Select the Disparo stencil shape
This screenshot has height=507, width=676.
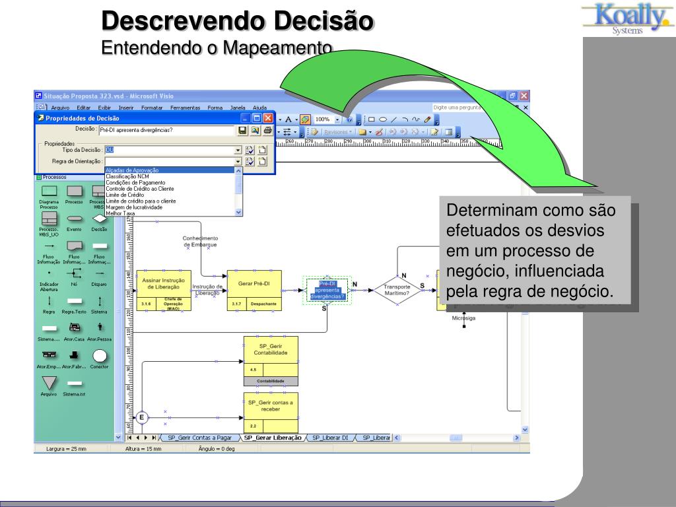tap(99, 273)
